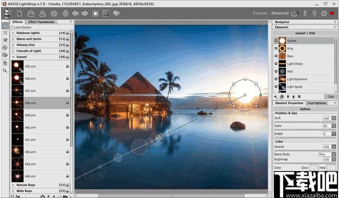Open preferences gear icon

click(x=324, y=13)
